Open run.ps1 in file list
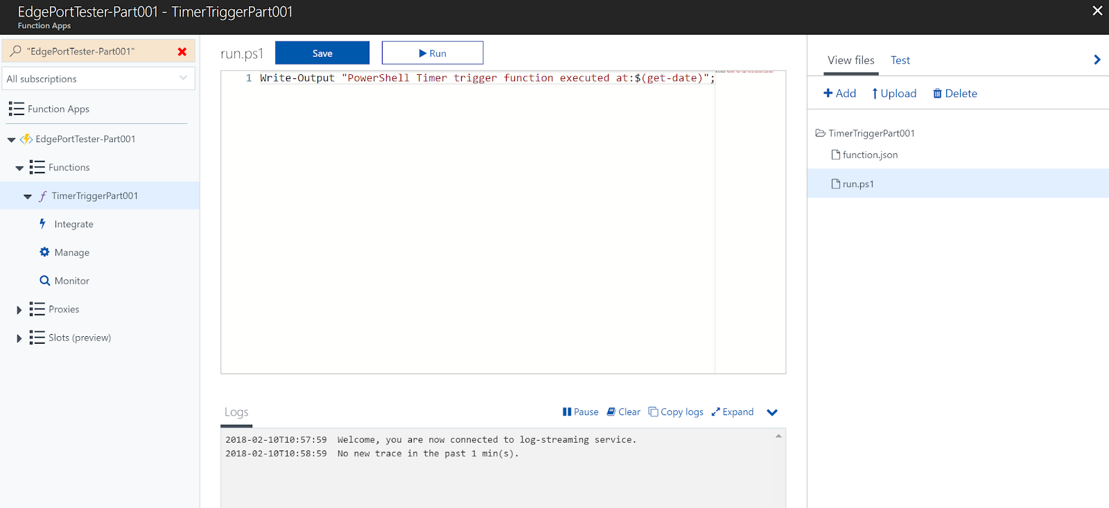The height and width of the screenshot is (508, 1109). pyautogui.click(x=858, y=184)
